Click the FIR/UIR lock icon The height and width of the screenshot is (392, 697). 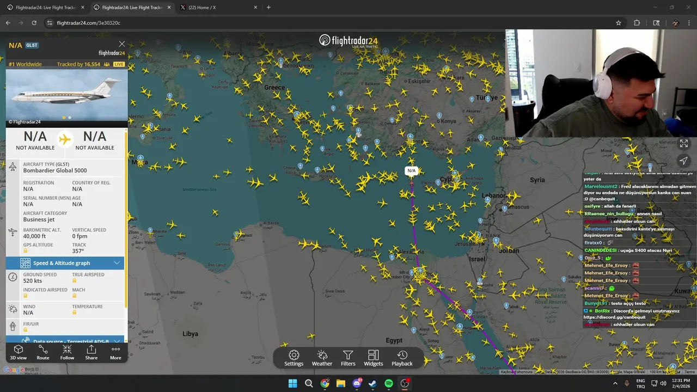pyautogui.click(x=26, y=329)
